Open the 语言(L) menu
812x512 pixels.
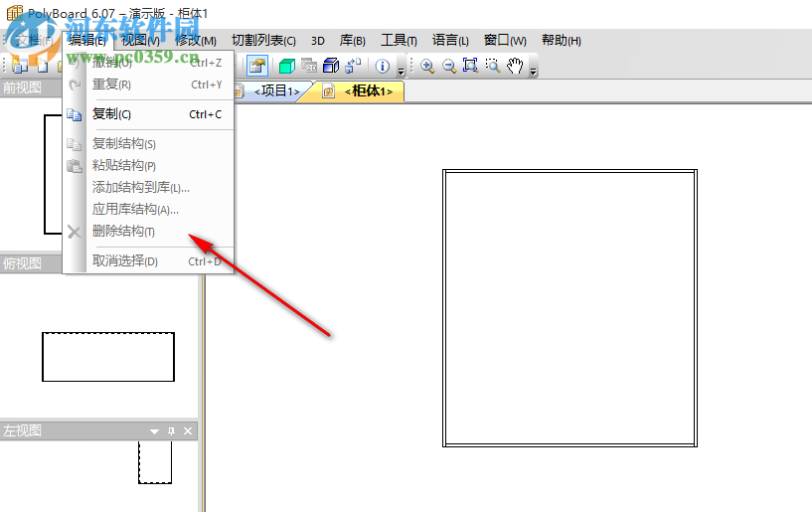pyautogui.click(x=450, y=41)
